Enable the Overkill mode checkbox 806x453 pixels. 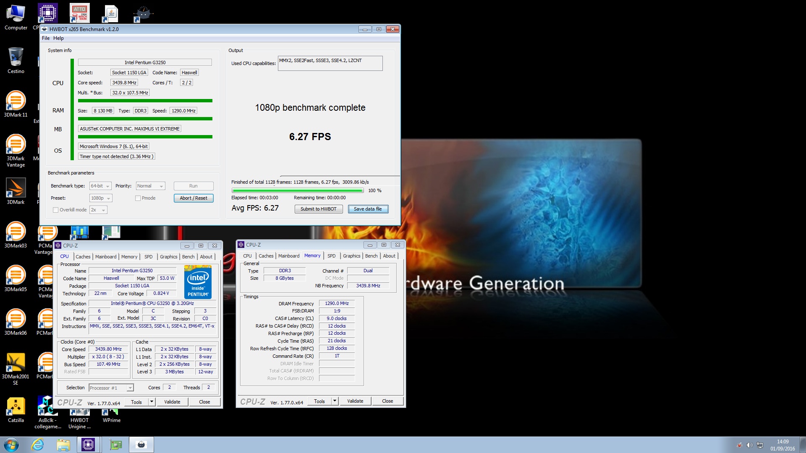click(x=55, y=210)
